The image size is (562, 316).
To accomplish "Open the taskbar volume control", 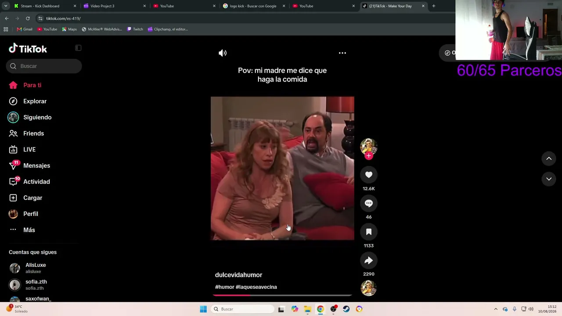I will (531, 309).
